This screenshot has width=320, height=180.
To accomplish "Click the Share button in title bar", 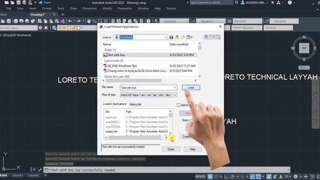I will (x=44, y=2).
